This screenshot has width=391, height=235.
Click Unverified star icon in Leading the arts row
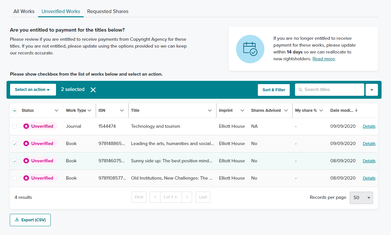(26, 143)
